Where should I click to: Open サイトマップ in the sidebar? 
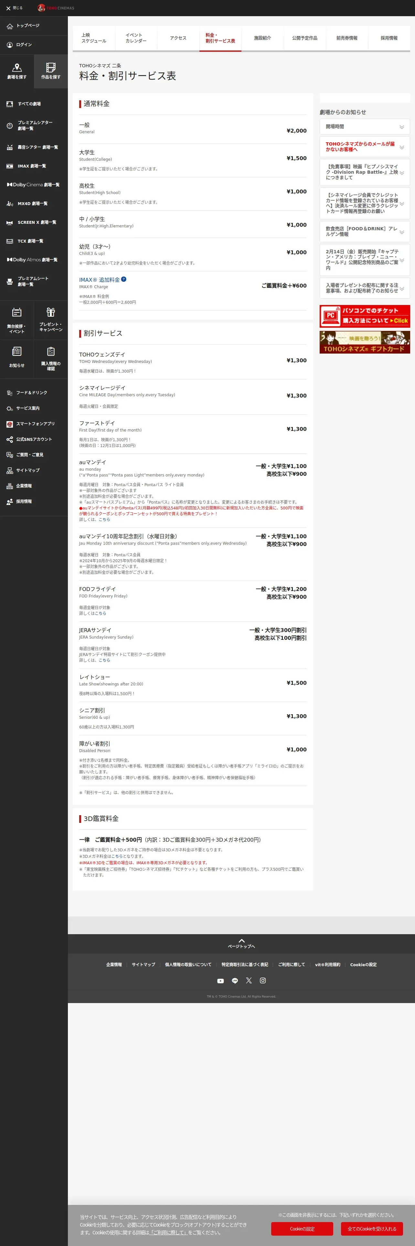[34, 470]
